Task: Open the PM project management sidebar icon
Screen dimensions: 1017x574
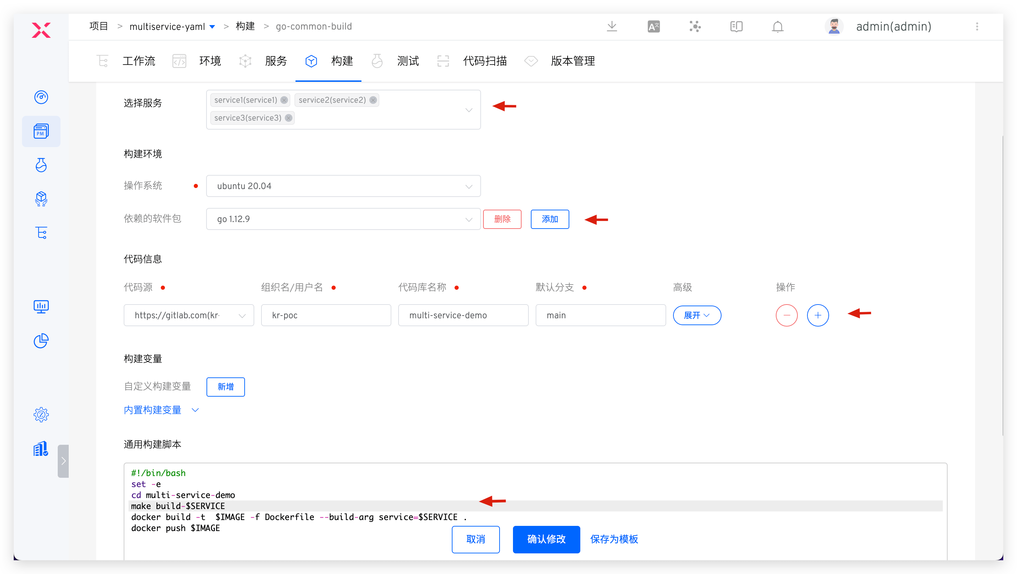Action: [41, 131]
